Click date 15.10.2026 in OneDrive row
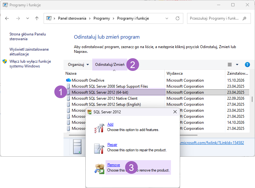The width and height of the screenshot is (255, 188). (x=236, y=80)
